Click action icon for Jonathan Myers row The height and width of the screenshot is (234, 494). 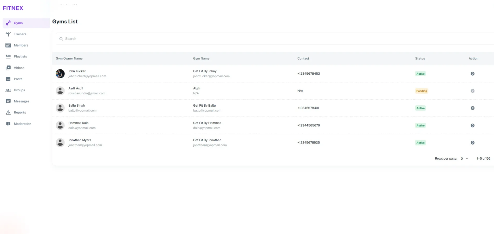[x=472, y=142]
